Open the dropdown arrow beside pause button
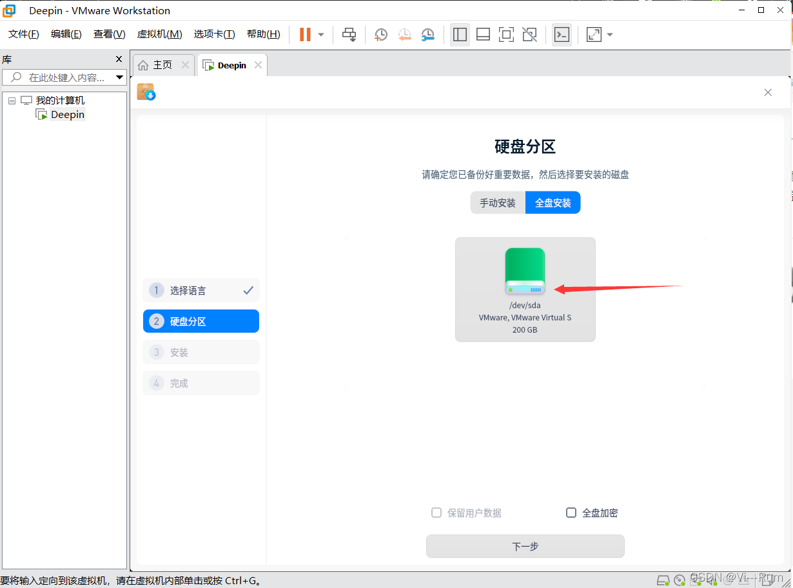The height and width of the screenshot is (588, 793). point(321,35)
